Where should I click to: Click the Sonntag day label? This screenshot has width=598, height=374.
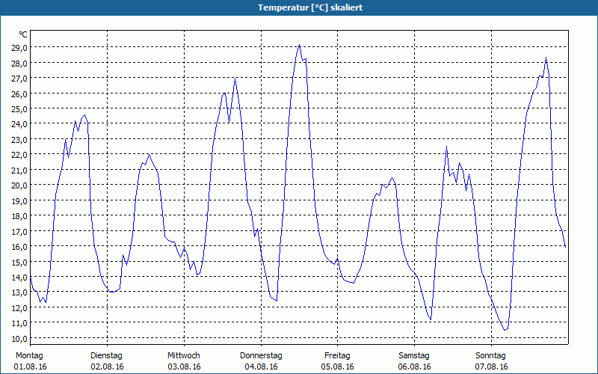point(490,356)
